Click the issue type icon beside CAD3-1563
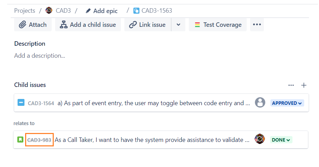This screenshot has height=167, width=319. click(x=136, y=11)
